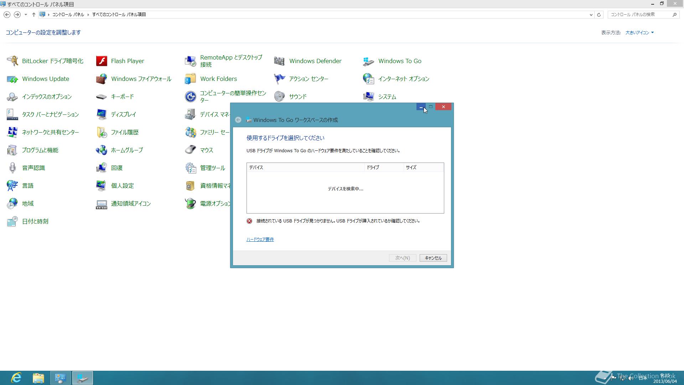
Task: Switch to Windows To Go taskbar button
Action: point(83,378)
